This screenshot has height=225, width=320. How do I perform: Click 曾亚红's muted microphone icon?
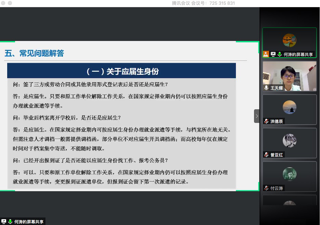tap(266, 155)
